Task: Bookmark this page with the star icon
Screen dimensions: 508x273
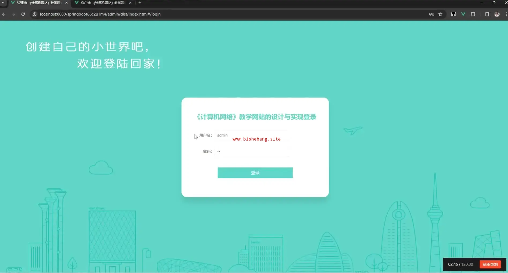Action: coord(440,14)
